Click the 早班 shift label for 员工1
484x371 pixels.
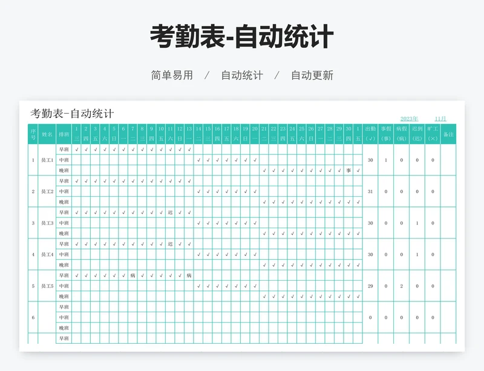(64, 149)
